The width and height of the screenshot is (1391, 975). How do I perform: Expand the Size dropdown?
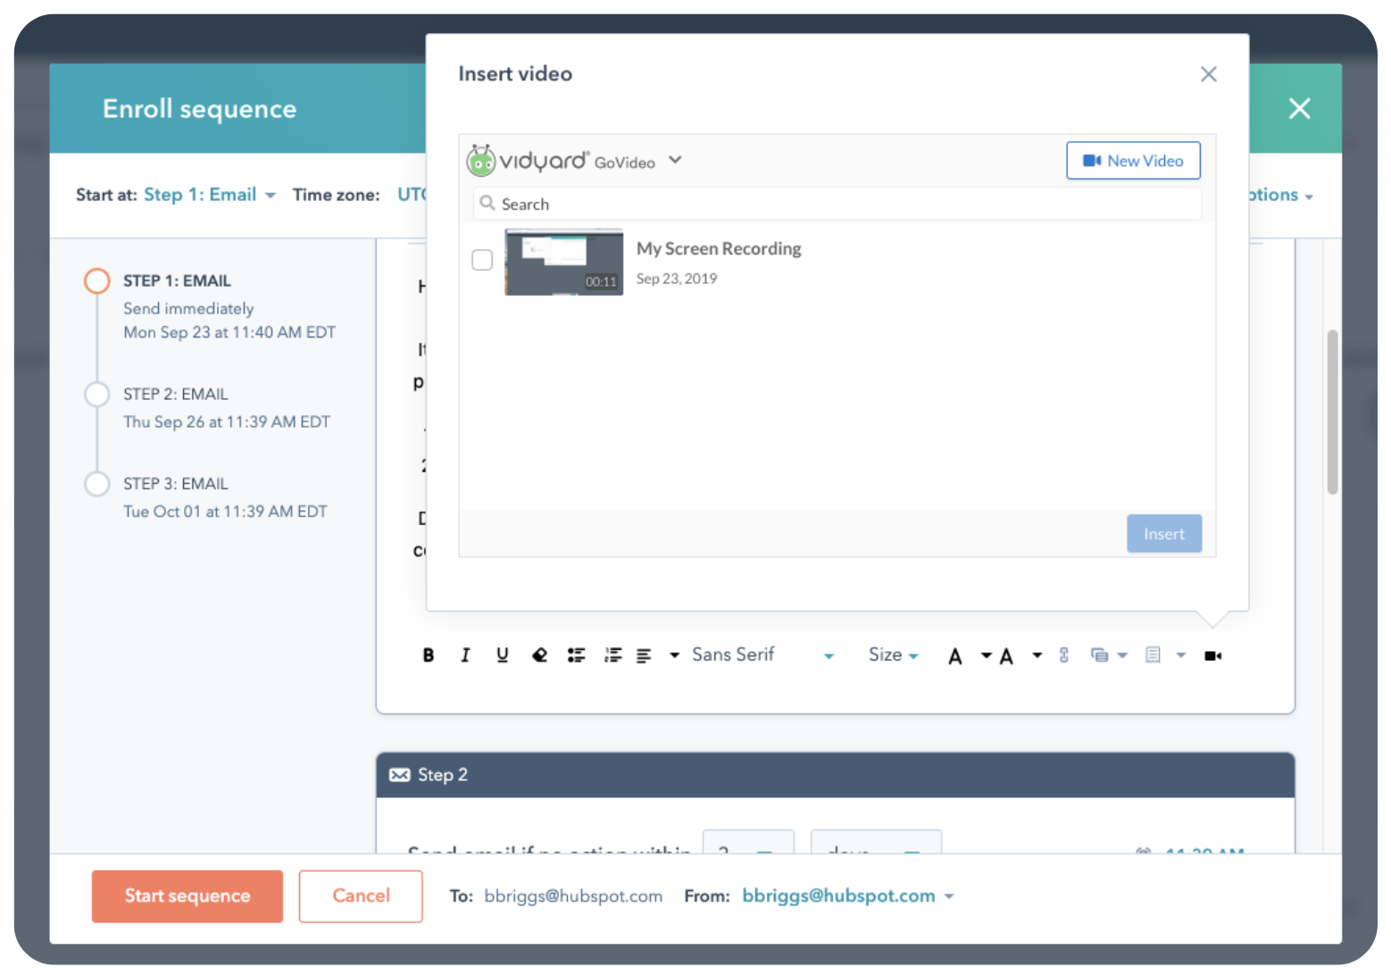coord(893,655)
